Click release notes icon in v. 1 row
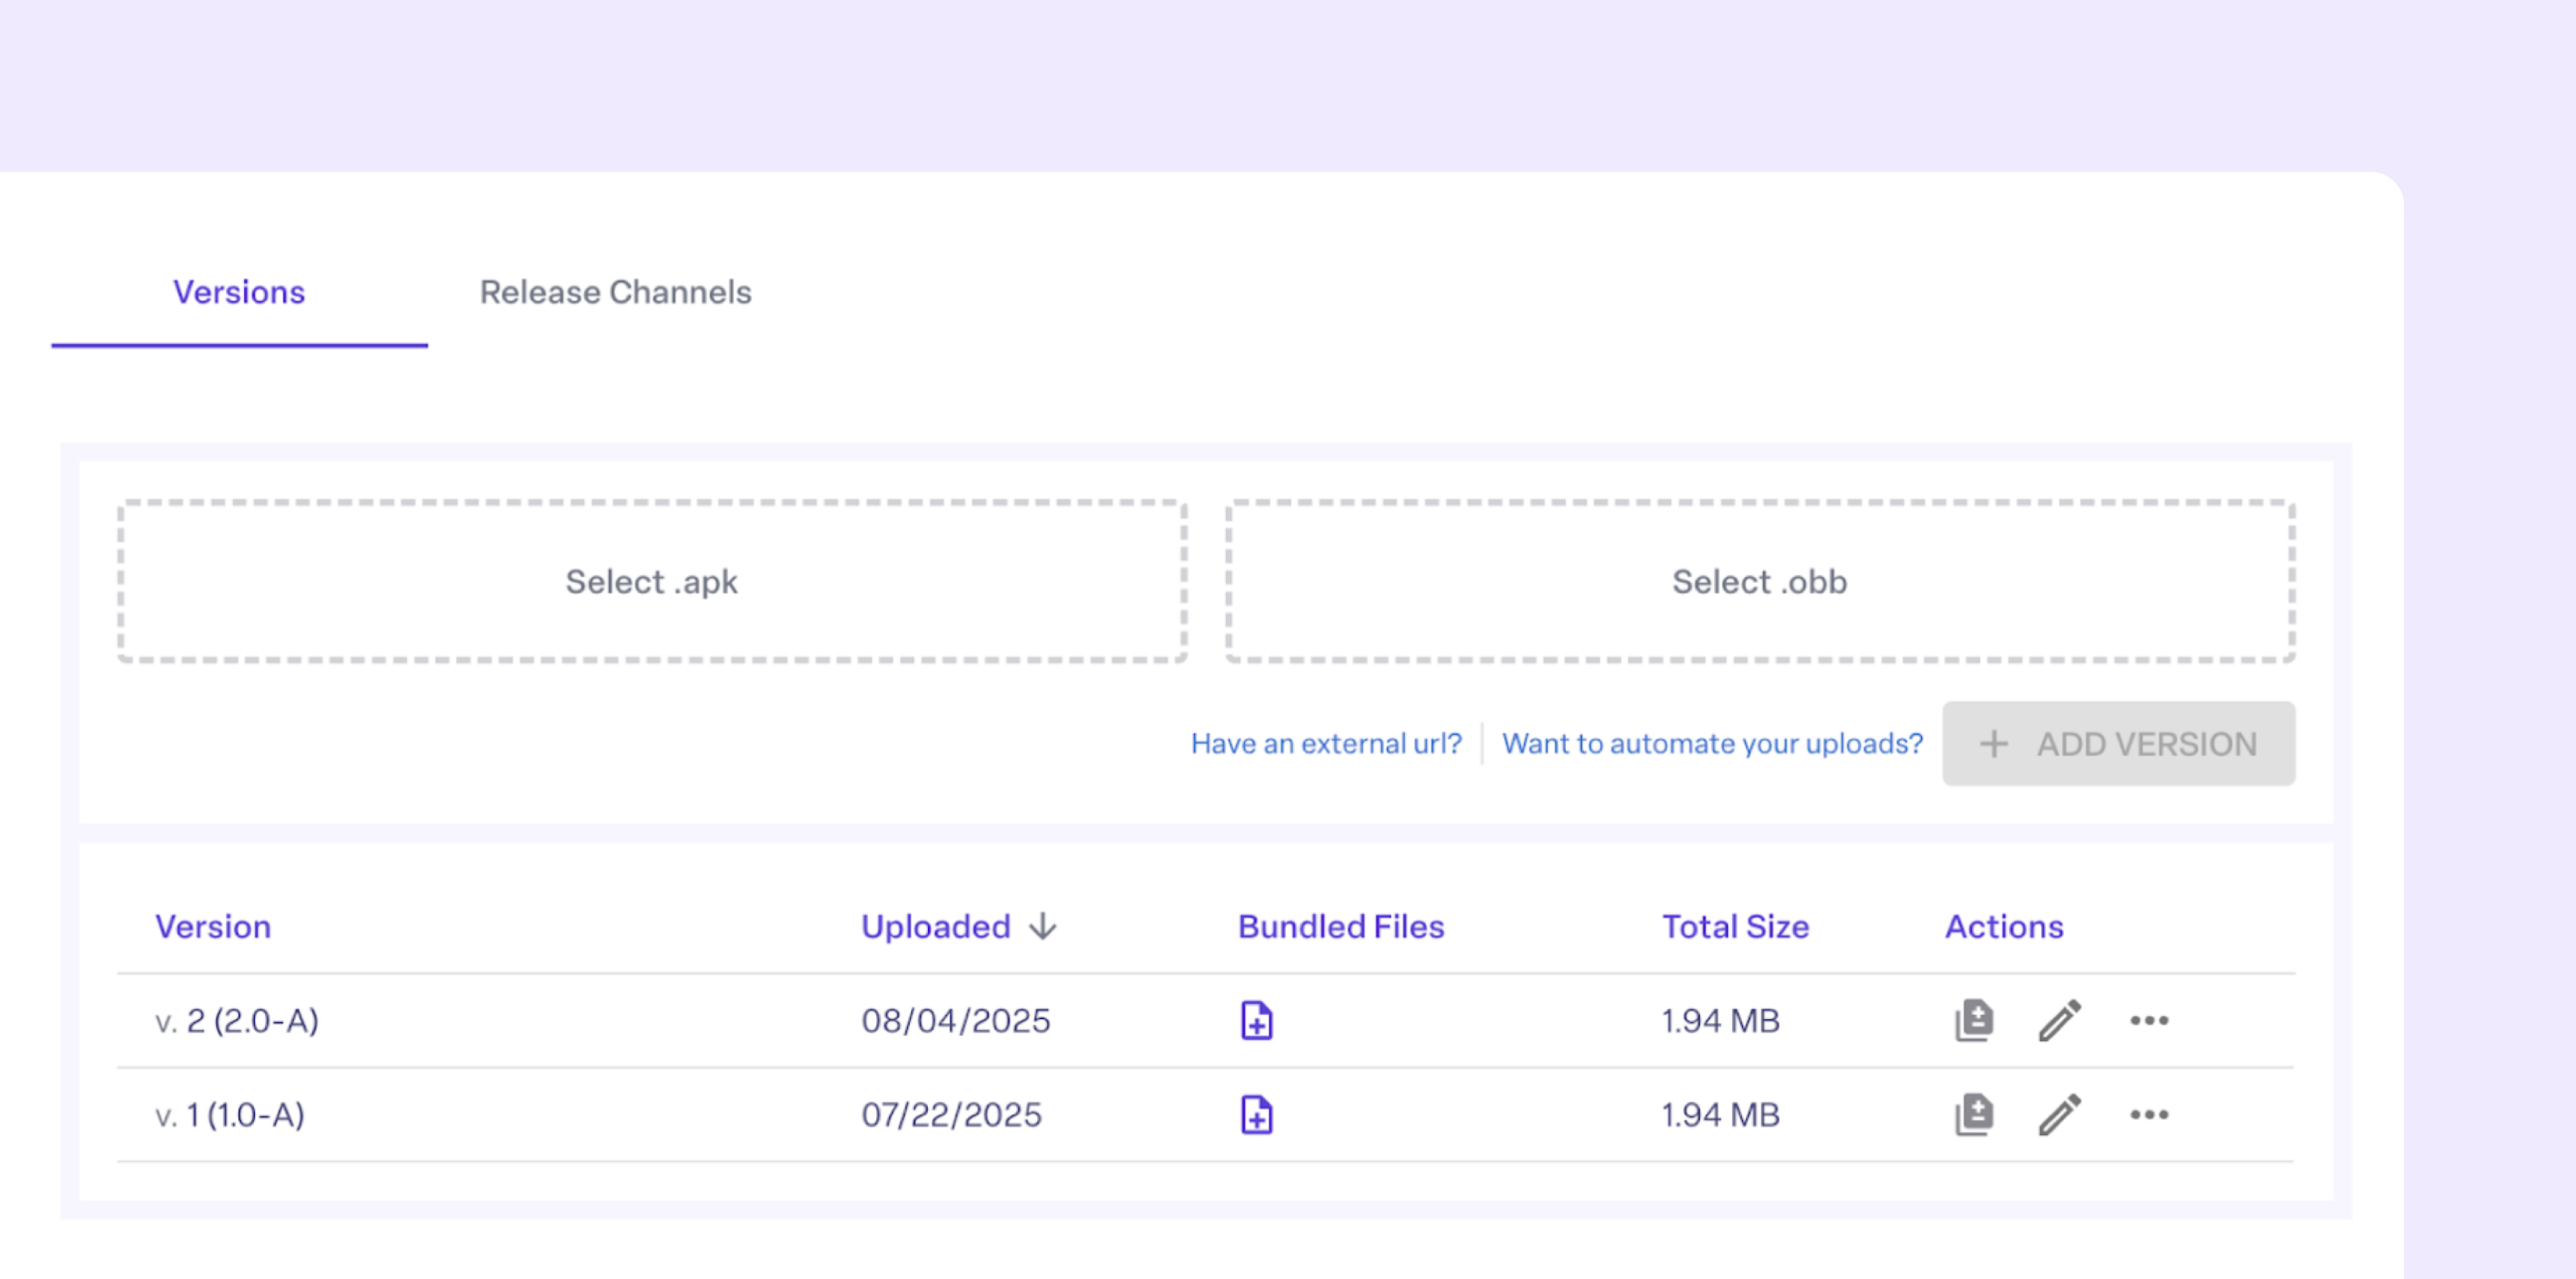This screenshot has width=2576, height=1279. (1974, 1114)
